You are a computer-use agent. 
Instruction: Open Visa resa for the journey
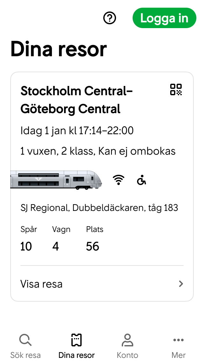point(41,284)
